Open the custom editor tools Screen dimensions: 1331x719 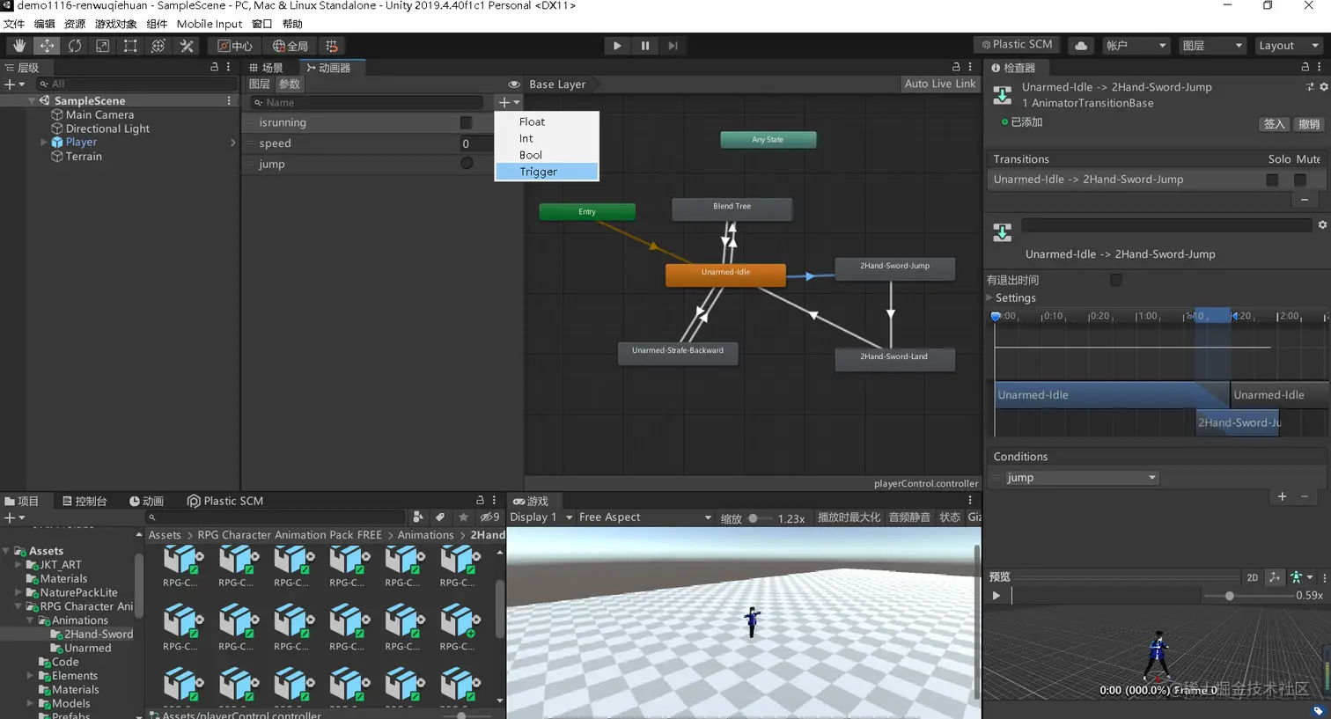coord(187,46)
